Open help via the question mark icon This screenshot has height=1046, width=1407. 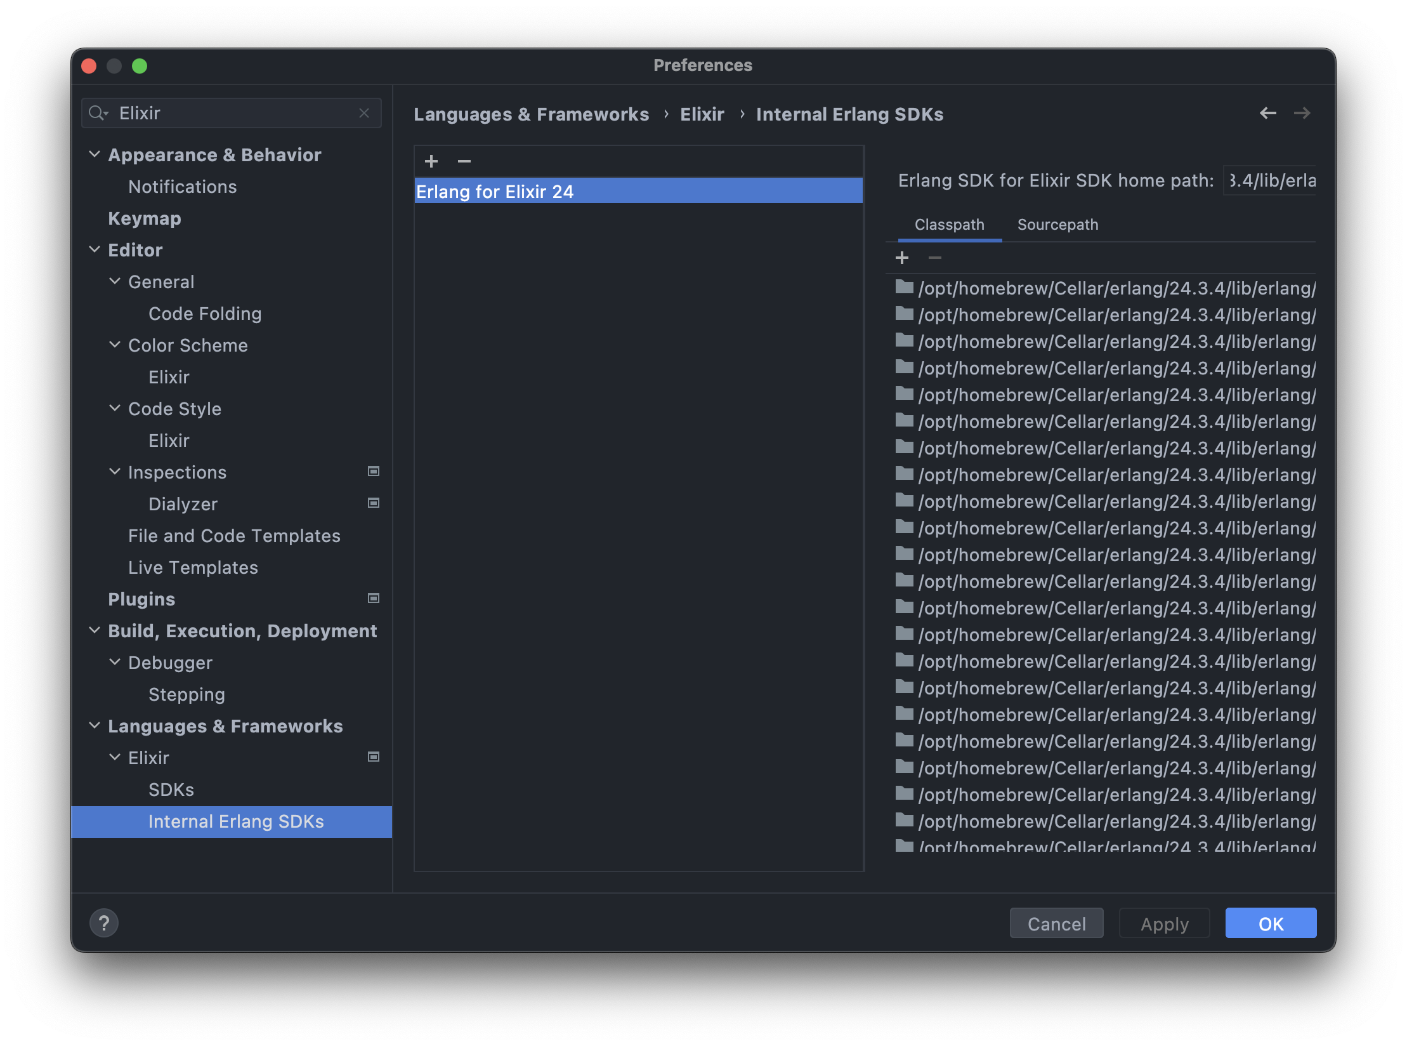104,923
